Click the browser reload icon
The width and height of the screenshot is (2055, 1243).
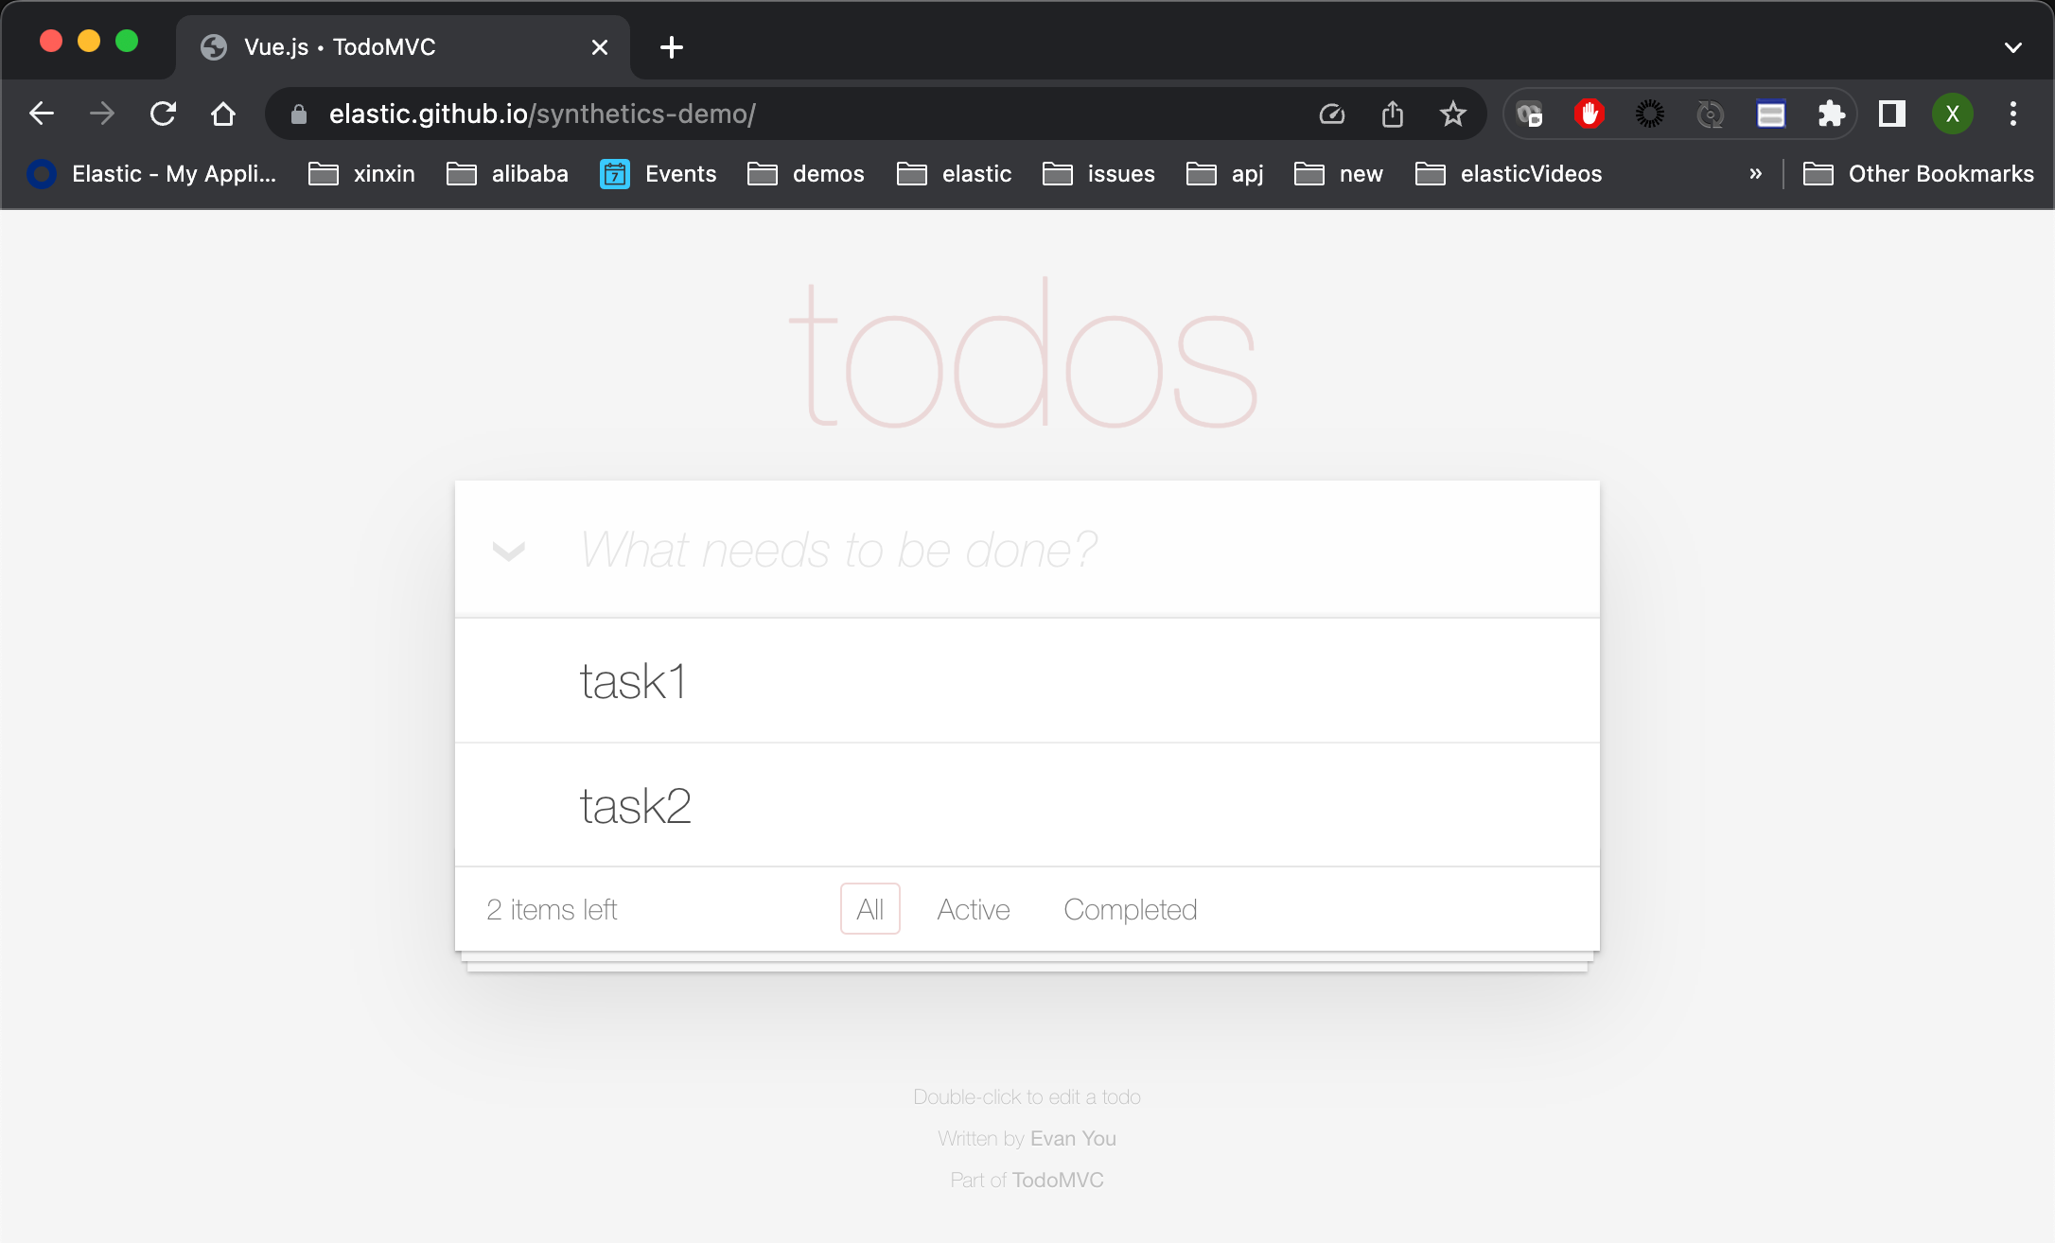pos(163,114)
